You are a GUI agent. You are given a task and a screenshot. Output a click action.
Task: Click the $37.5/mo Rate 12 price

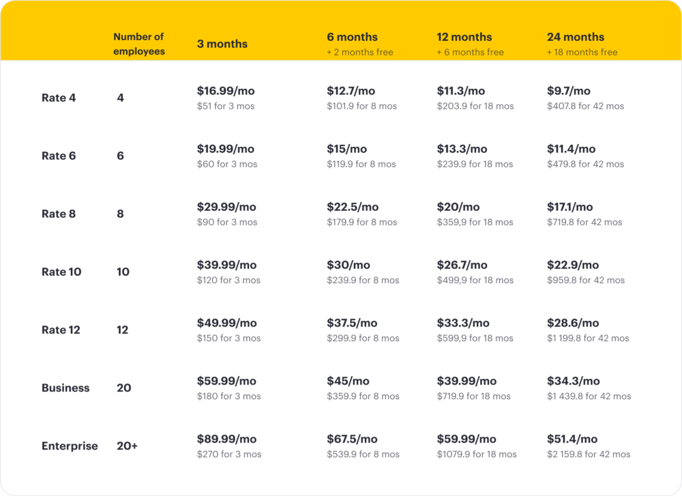coord(352,323)
